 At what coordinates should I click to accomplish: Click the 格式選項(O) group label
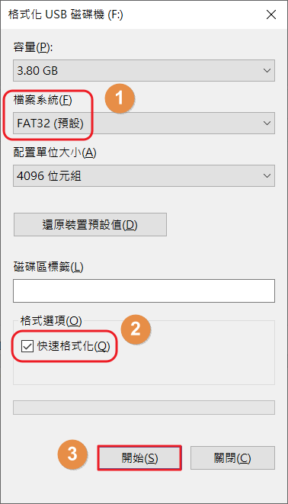(51, 321)
